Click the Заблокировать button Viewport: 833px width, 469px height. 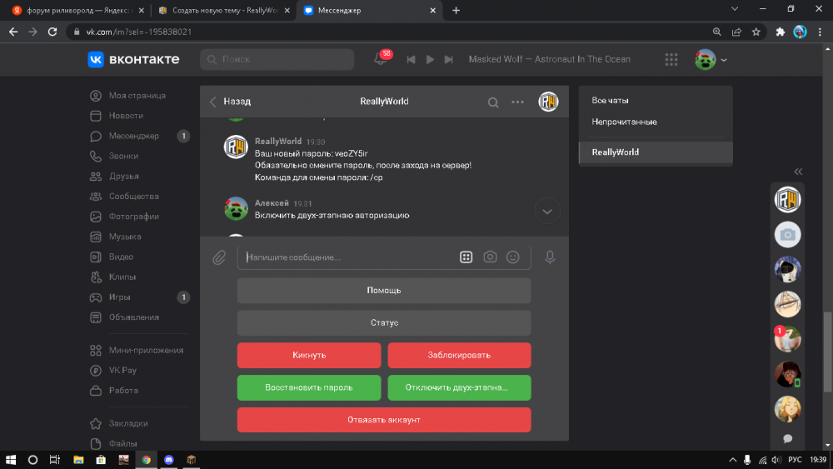click(x=459, y=356)
